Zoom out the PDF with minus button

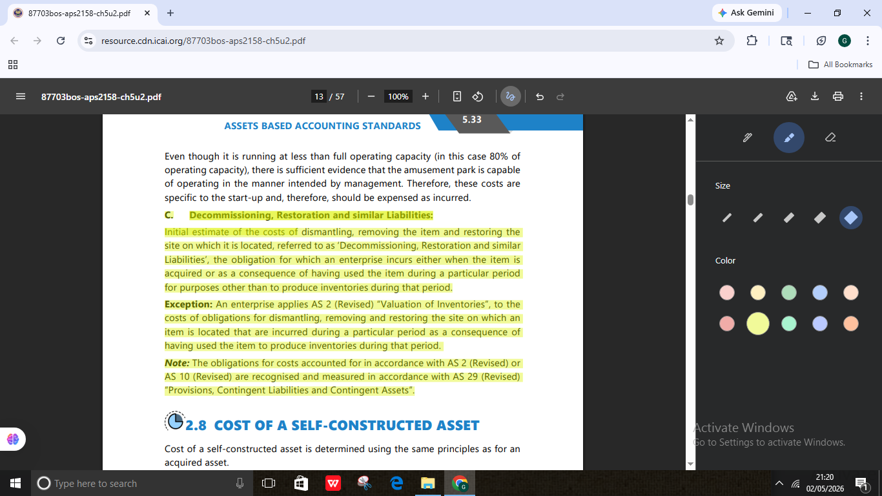[x=371, y=96]
